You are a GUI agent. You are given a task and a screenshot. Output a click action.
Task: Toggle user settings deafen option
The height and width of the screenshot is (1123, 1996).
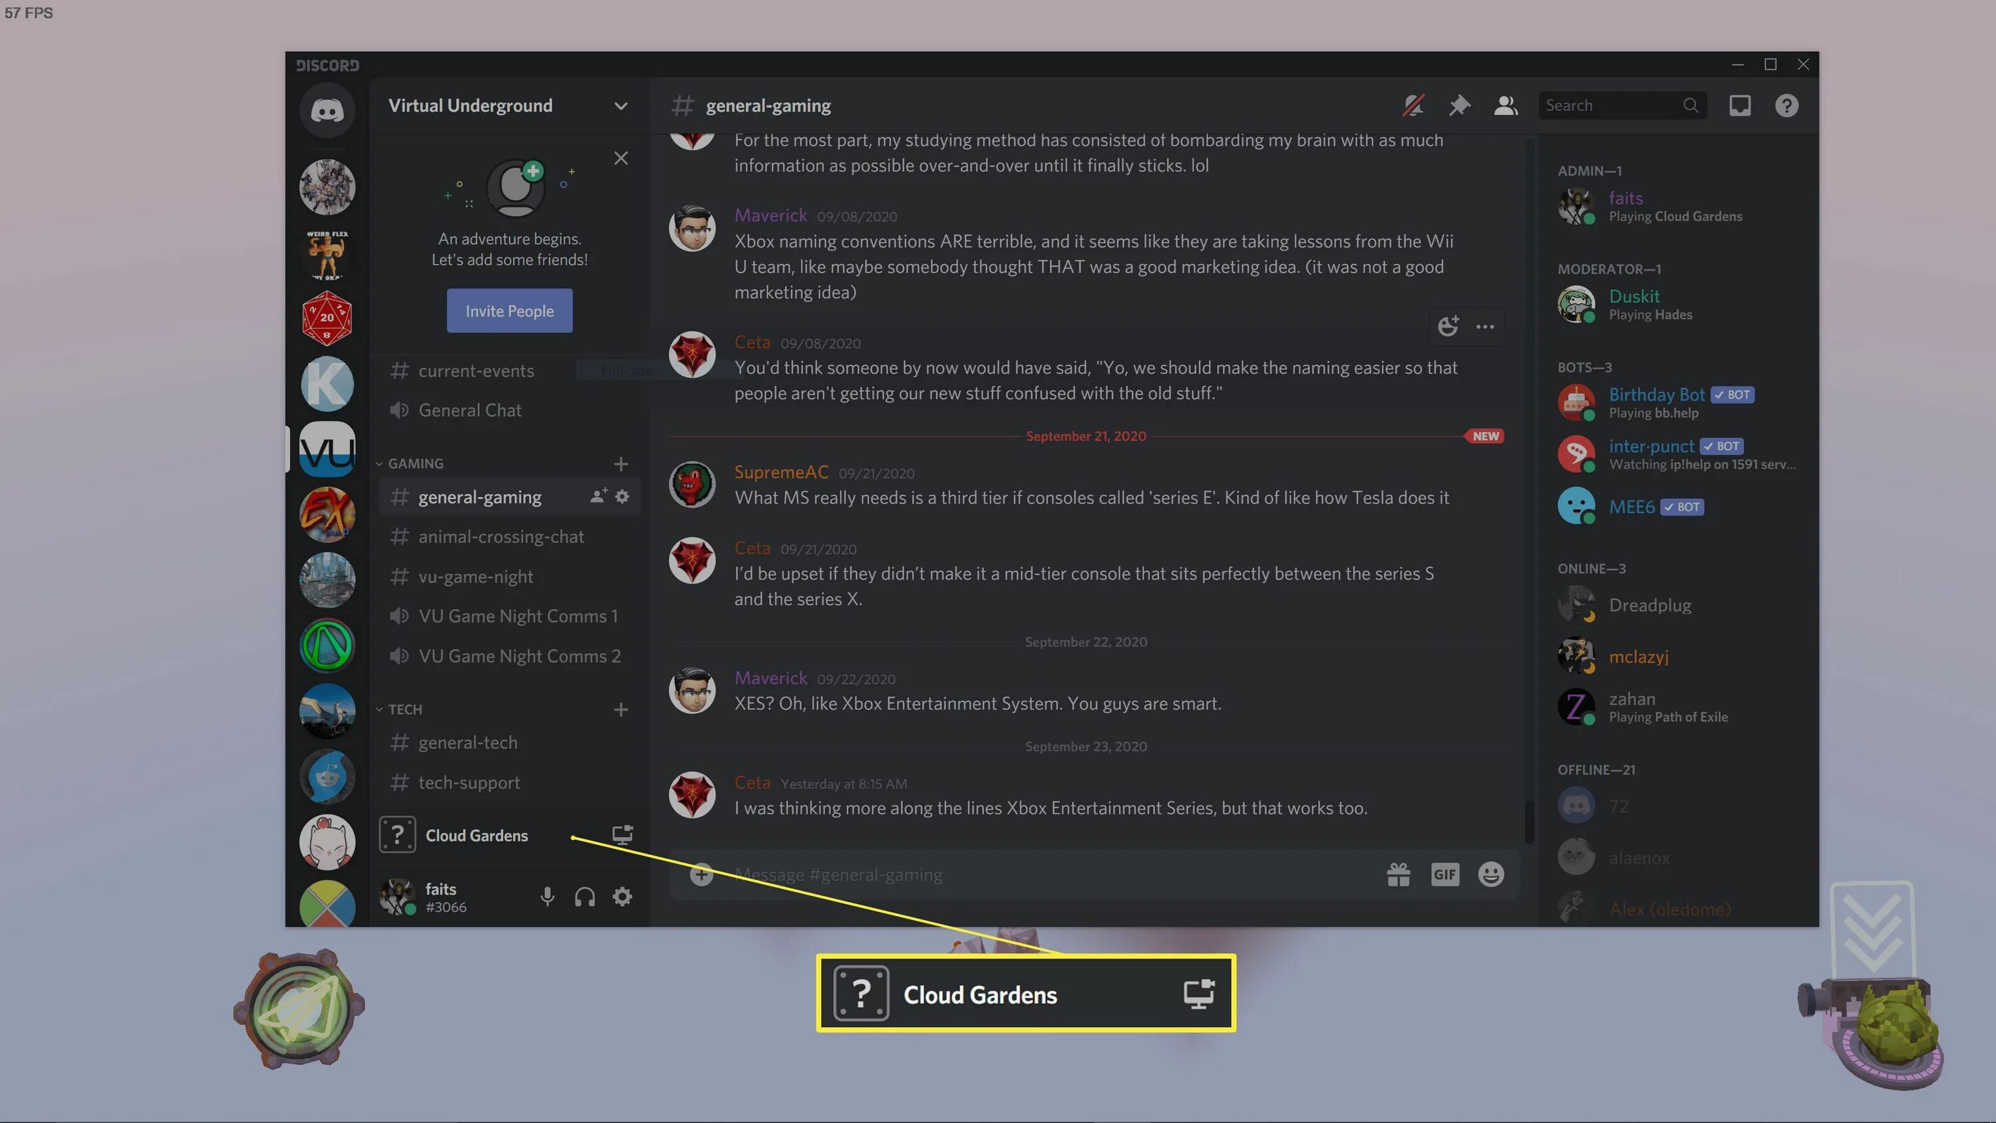pos(584,897)
